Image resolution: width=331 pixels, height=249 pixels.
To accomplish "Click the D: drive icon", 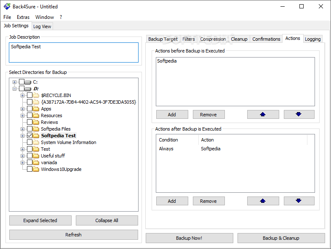I will [28, 89].
